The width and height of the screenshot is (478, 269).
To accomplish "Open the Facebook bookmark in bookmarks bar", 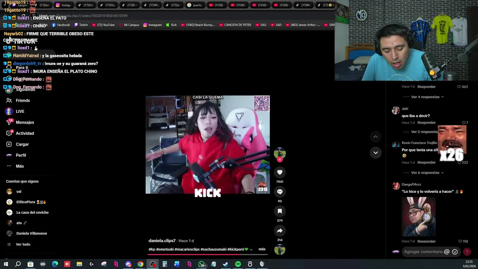I will (60, 25).
